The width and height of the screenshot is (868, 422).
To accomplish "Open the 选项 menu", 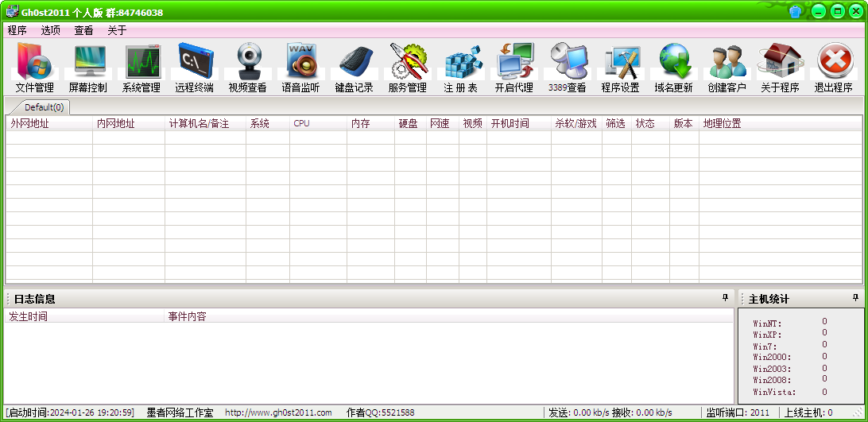I will point(50,30).
